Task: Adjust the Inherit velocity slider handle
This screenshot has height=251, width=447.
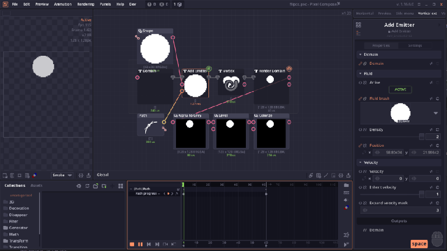Action: click(422, 194)
